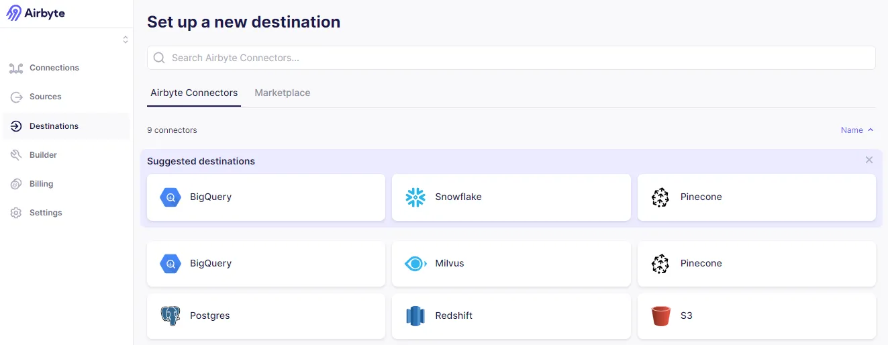Choose the Postgres destination
The width and height of the screenshot is (888, 345).
coord(266,316)
